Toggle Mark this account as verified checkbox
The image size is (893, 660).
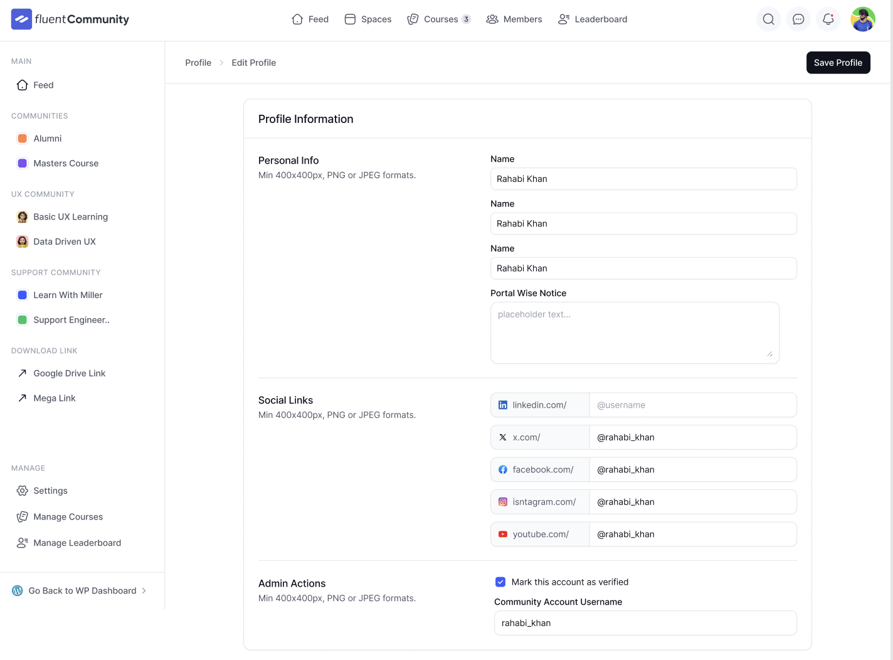click(500, 582)
